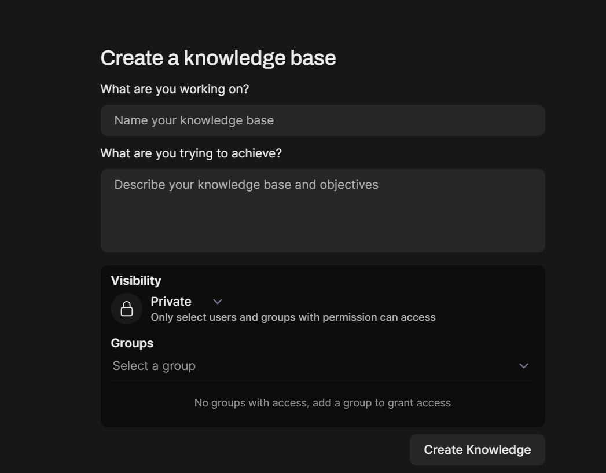This screenshot has width=606, height=473.
Task: Open the Select a group dropdown
Action: pos(322,366)
